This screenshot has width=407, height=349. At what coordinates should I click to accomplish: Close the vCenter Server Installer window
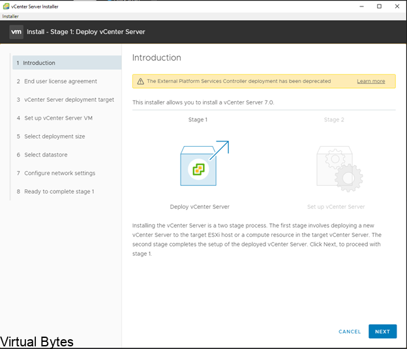(397, 7)
